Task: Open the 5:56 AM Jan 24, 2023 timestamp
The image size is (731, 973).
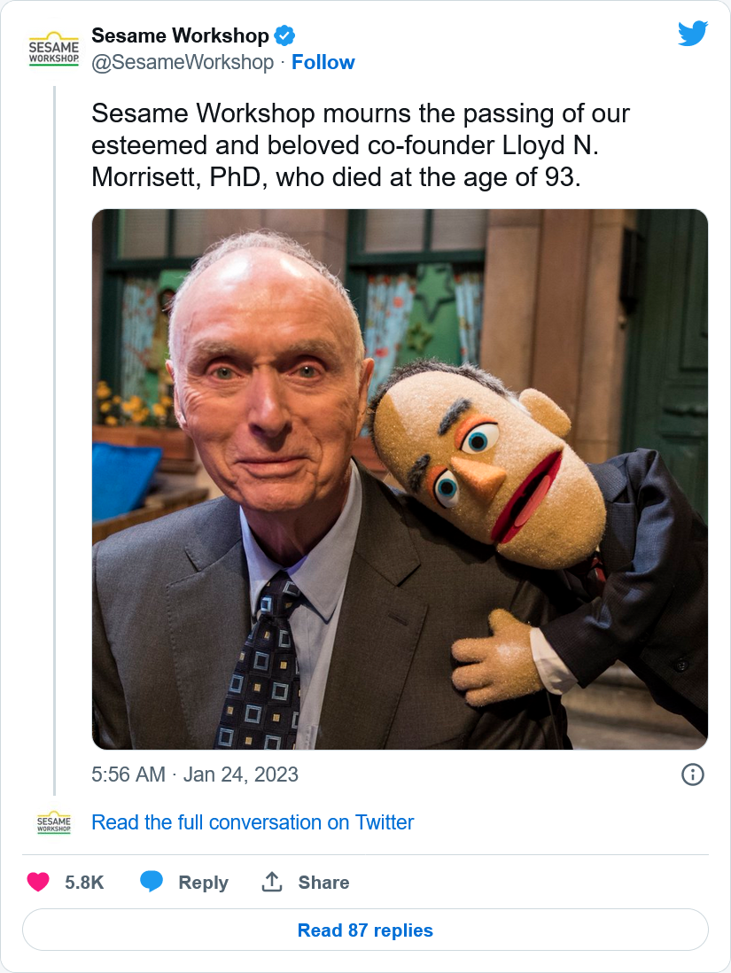Action: point(195,775)
